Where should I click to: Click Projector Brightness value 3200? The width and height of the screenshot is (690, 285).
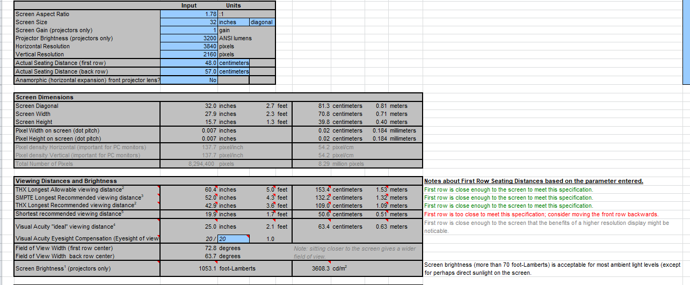tap(189, 38)
